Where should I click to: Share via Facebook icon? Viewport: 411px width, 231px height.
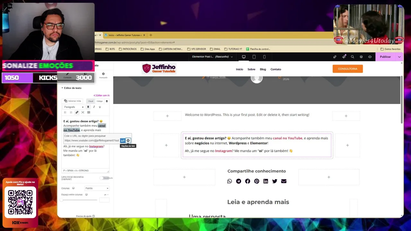[248, 181]
